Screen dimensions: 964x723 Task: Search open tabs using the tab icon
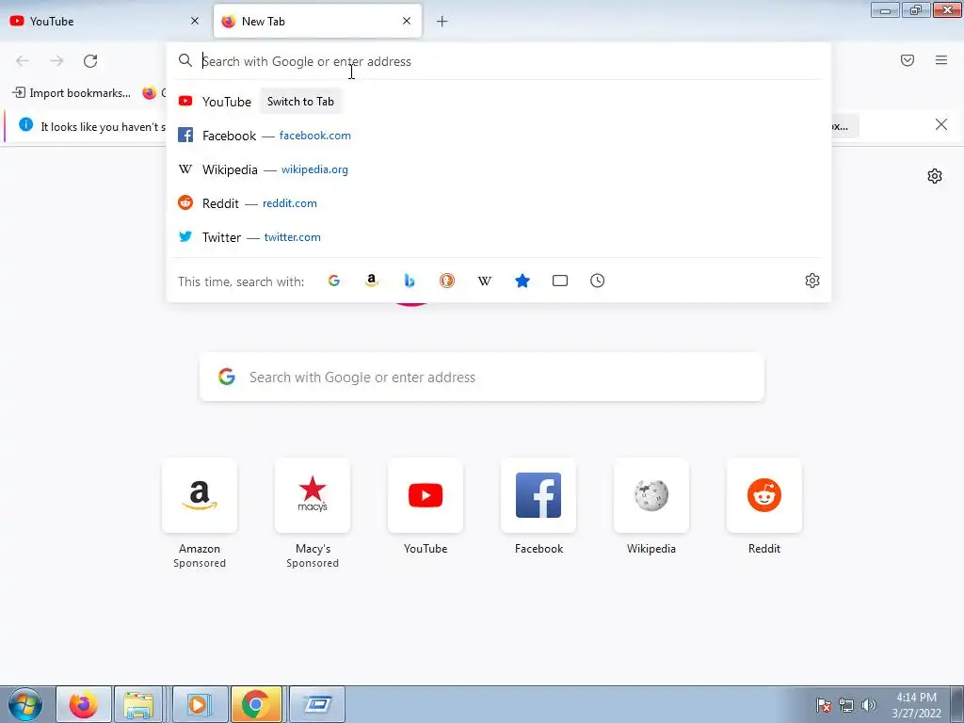560,281
